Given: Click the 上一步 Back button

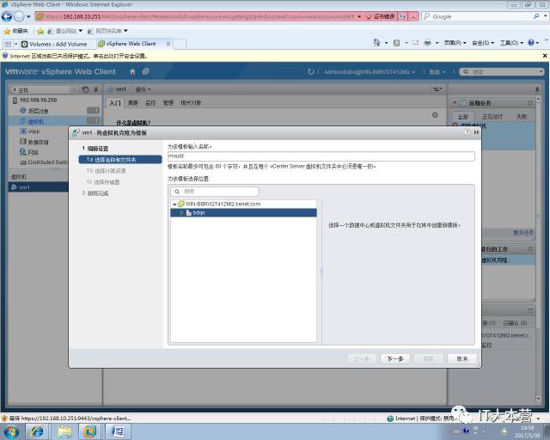Looking at the screenshot, I should (361, 359).
